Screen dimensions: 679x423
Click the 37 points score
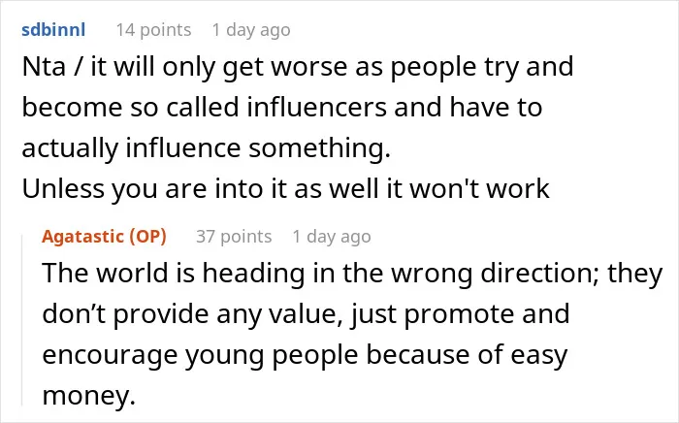click(234, 237)
